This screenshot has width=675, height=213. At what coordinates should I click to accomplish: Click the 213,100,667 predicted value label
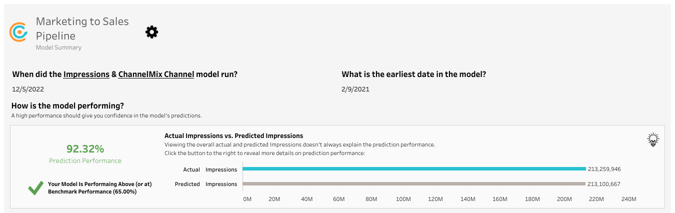604,184
